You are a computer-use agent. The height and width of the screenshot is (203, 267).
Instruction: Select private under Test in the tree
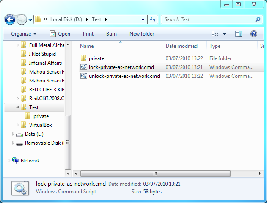coord(41,116)
